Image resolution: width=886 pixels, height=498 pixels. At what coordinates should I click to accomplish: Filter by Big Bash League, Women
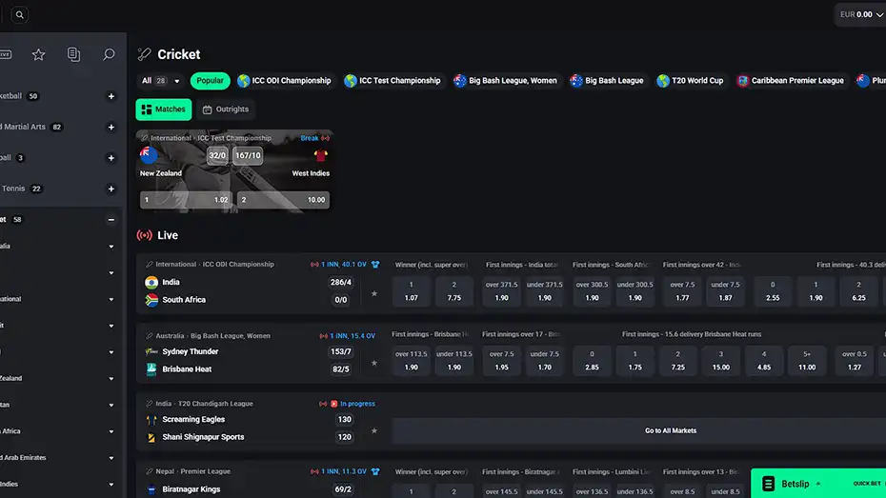point(505,81)
